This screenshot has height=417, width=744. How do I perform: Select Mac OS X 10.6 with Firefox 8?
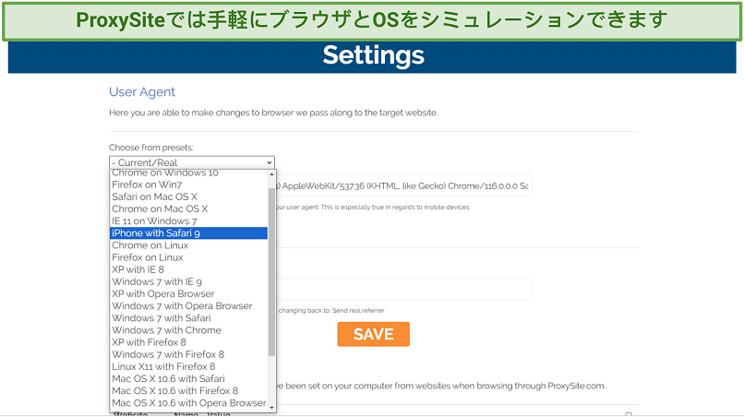point(189,391)
